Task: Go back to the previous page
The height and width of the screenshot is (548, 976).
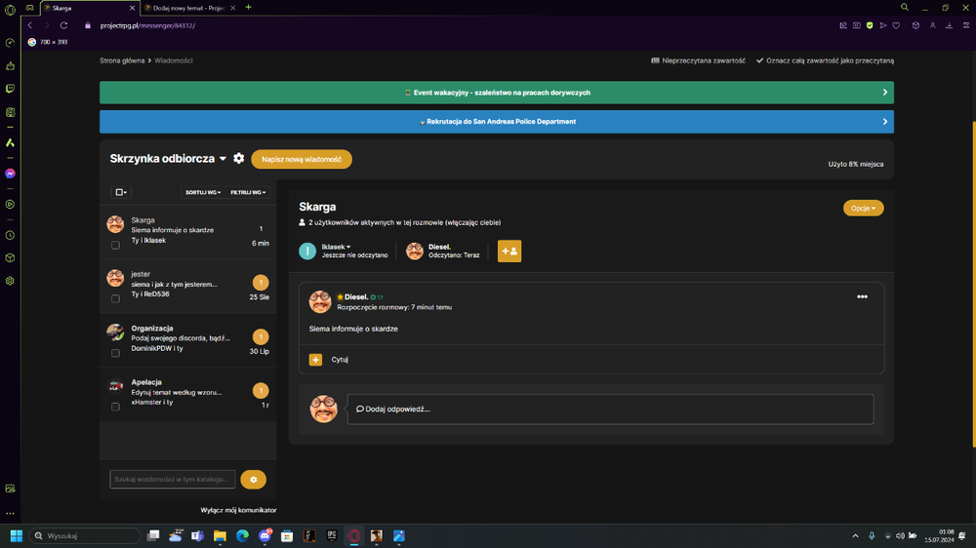Action: [x=30, y=25]
